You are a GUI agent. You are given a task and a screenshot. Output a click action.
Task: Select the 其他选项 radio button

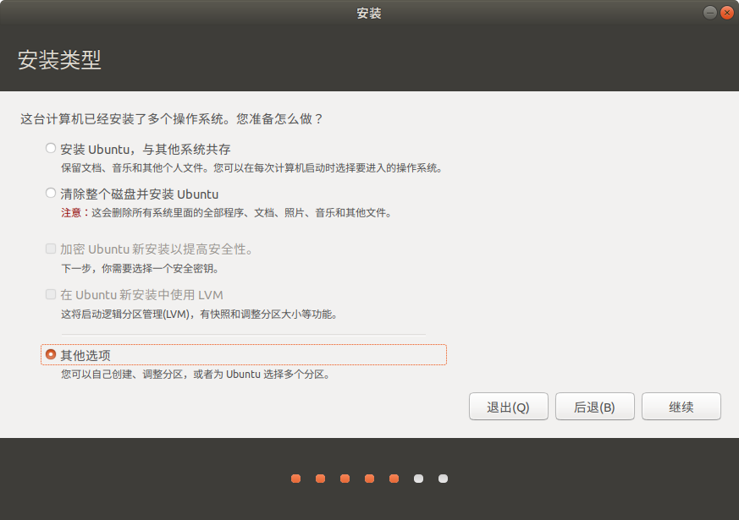pos(51,354)
